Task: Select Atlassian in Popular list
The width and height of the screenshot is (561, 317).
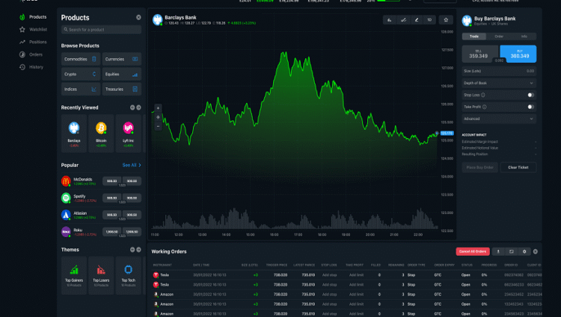Action: point(81,215)
